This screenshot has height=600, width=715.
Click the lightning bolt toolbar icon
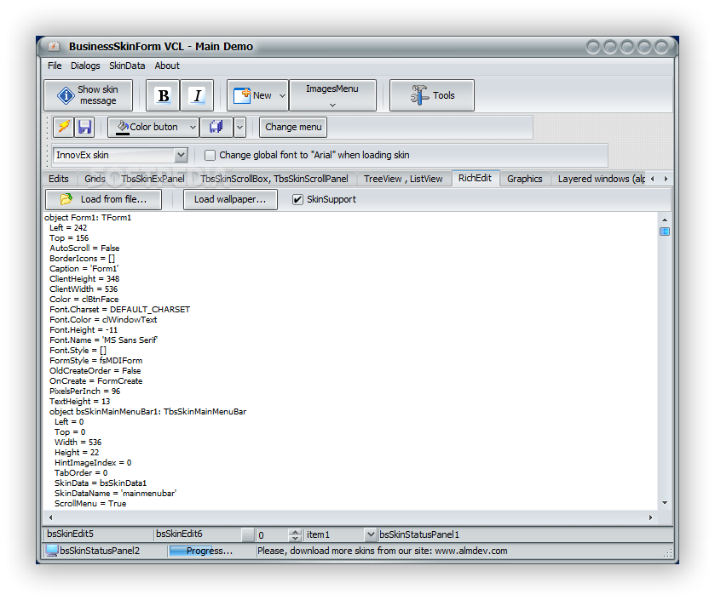click(x=63, y=127)
